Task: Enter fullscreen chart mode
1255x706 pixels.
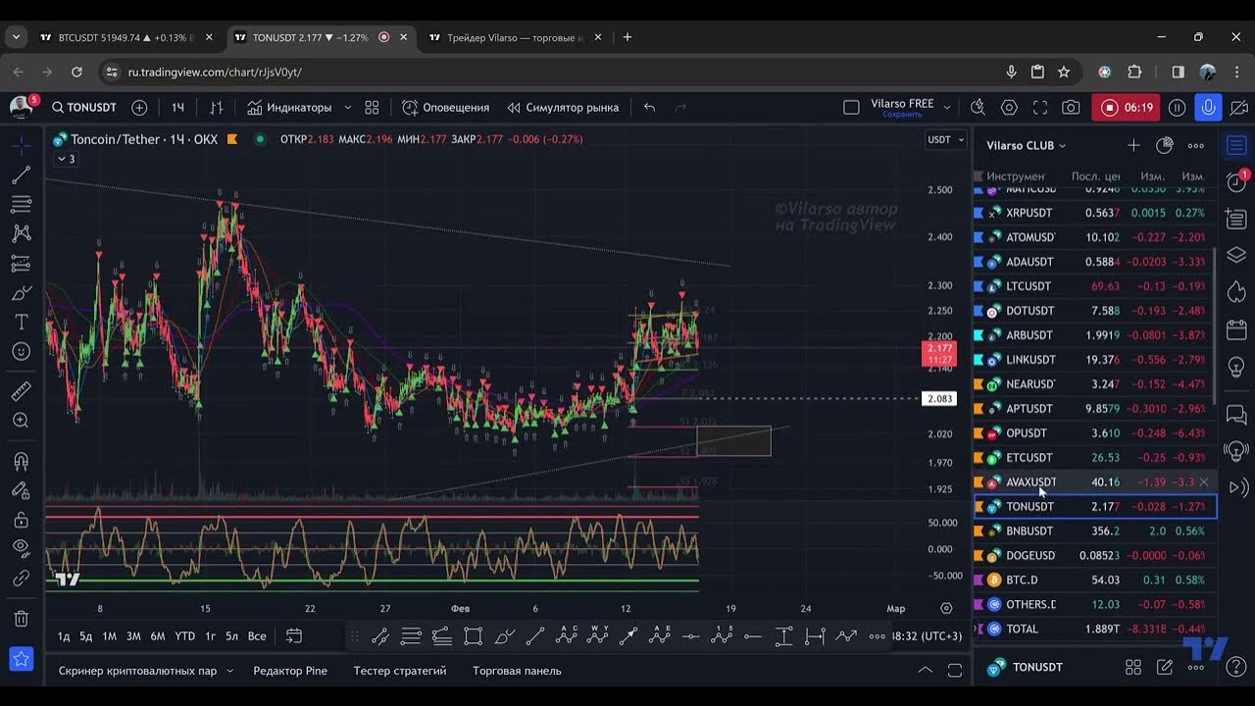Action: click(x=1040, y=108)
